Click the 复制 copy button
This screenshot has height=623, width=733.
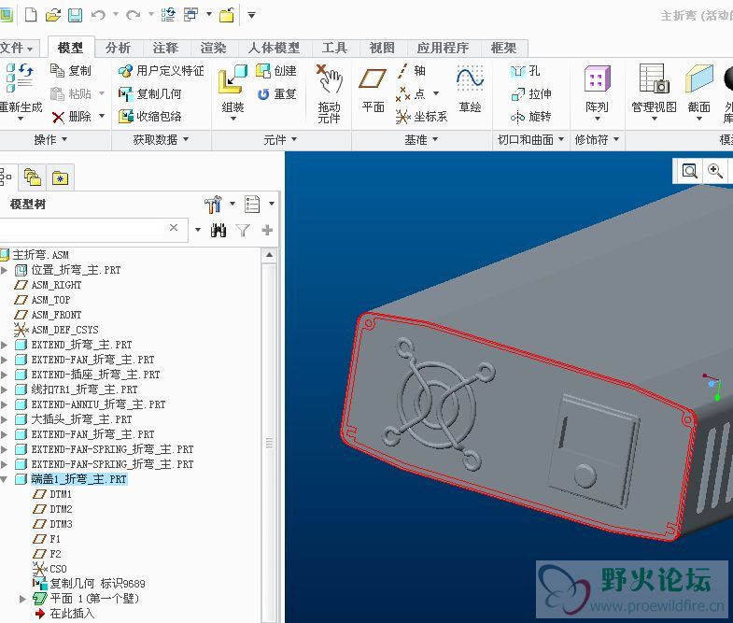pos(71,71)
